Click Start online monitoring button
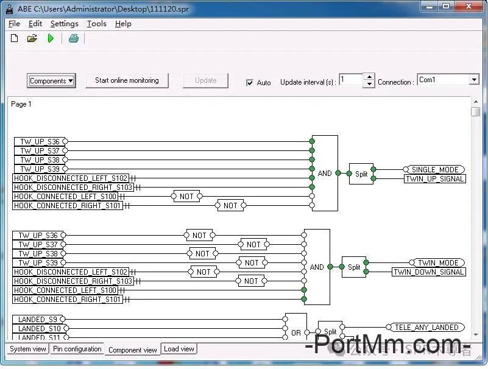The height and width of the screenshot is (369, 488). click(x=127, y=80)
